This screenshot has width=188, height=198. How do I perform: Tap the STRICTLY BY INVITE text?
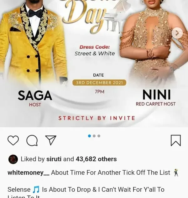pos(97,118)
